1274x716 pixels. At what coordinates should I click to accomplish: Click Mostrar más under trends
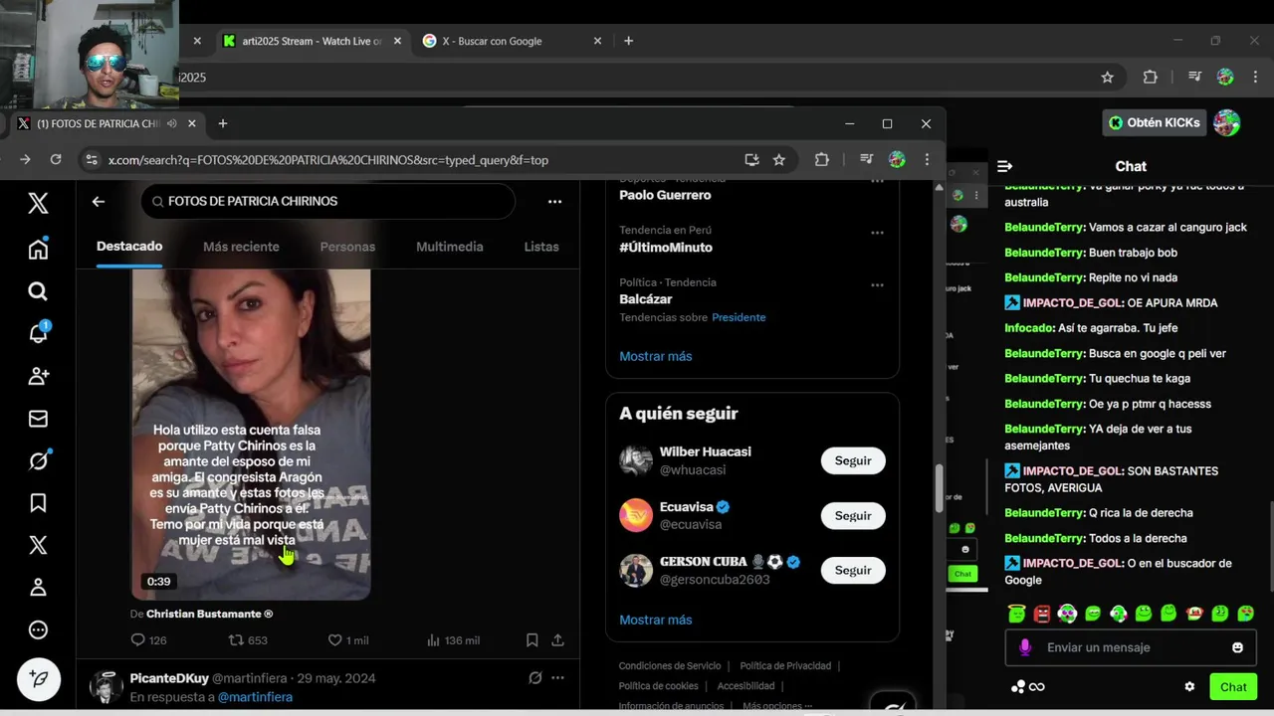pos(655,356)
